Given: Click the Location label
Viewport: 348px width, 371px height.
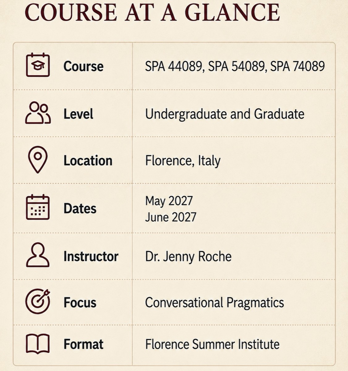Looking at the screenshot, I should point(88,160).
